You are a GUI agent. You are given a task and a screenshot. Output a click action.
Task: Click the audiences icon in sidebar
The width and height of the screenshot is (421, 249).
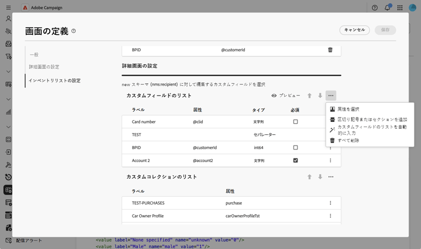tap(8, 31)
